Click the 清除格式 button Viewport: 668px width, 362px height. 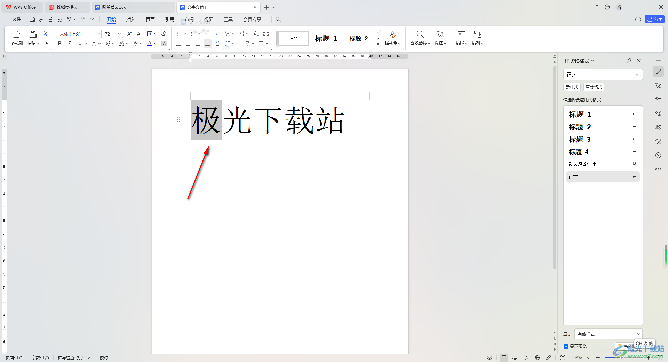click(594, 87)
